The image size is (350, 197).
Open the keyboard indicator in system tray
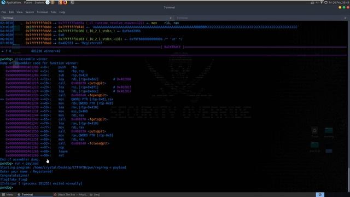[312, 2]
